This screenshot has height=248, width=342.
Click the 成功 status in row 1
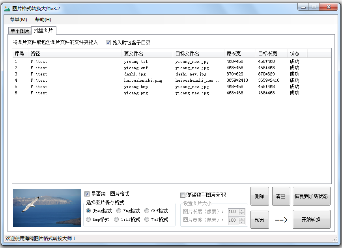tap(294, 62)
